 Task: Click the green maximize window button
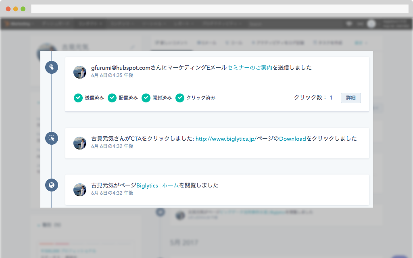pos(23,9)
